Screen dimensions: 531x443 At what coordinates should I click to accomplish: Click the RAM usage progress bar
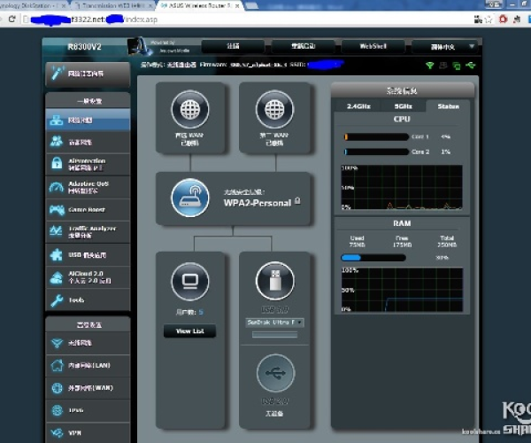coord(373,258)
